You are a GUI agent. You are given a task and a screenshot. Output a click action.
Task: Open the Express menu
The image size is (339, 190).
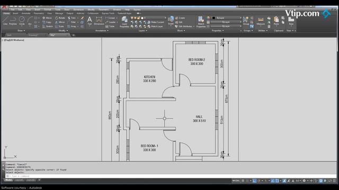(x=137, y=9)
